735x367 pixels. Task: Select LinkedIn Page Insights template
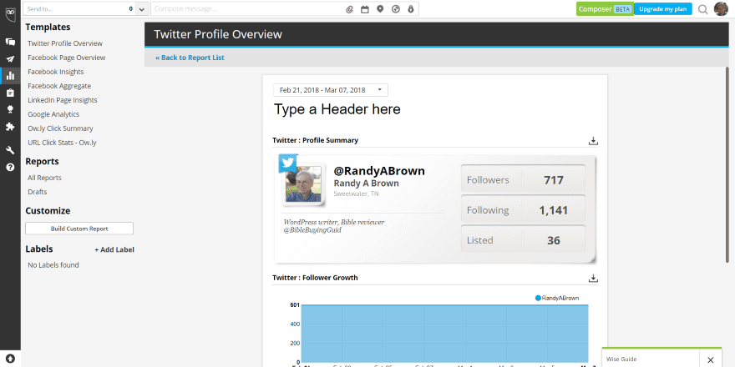coord(63,100)
